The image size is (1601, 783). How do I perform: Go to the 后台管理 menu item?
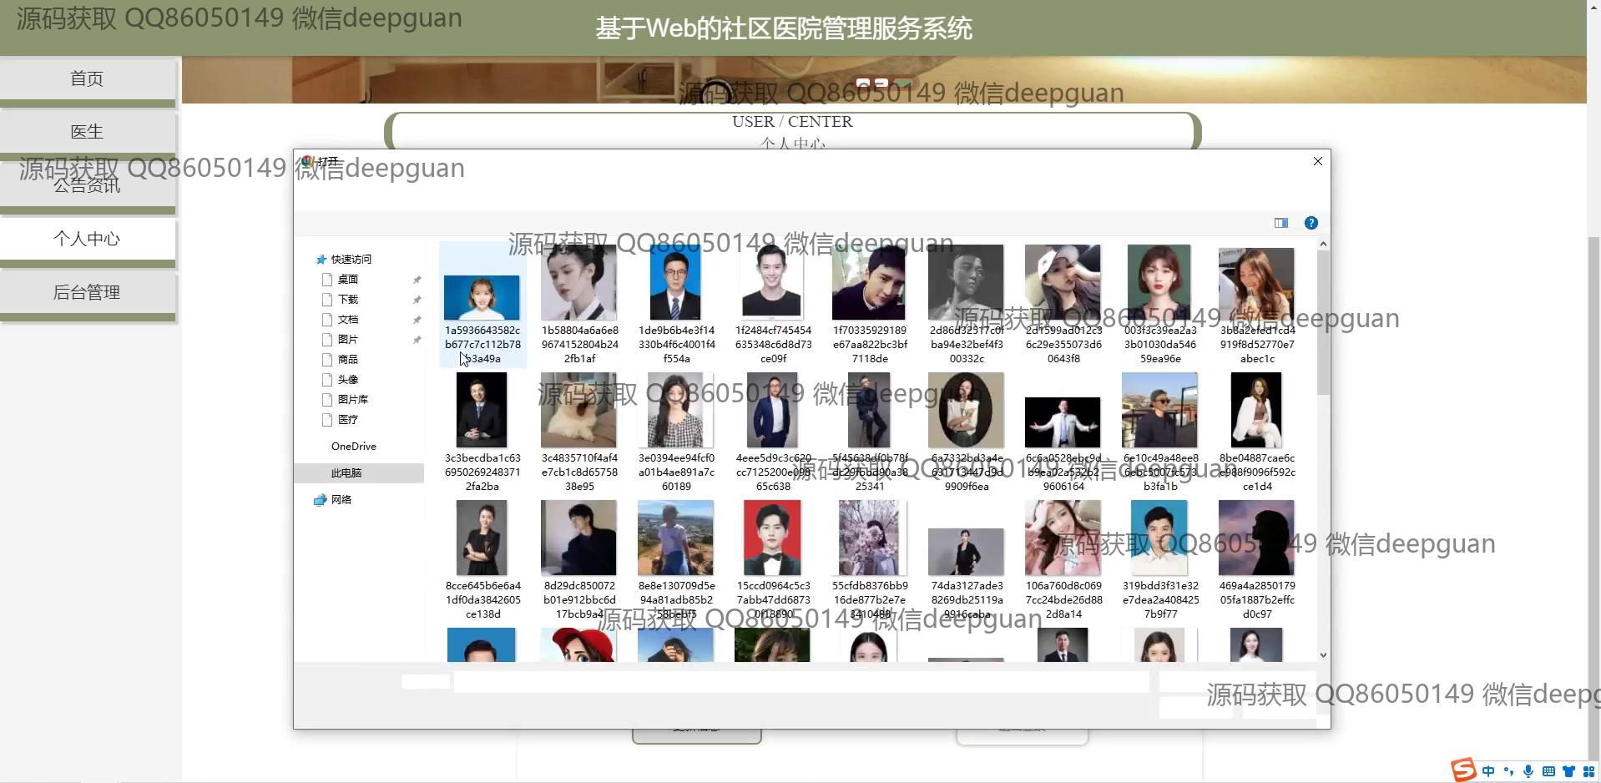[87, 292]
